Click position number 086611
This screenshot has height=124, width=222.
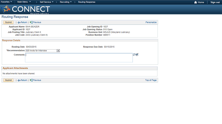[x=106, y=35]
